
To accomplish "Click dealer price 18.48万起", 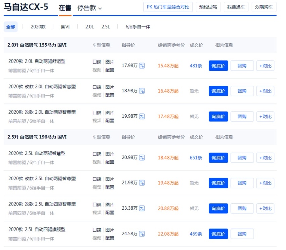I will [x=168, y=158].
